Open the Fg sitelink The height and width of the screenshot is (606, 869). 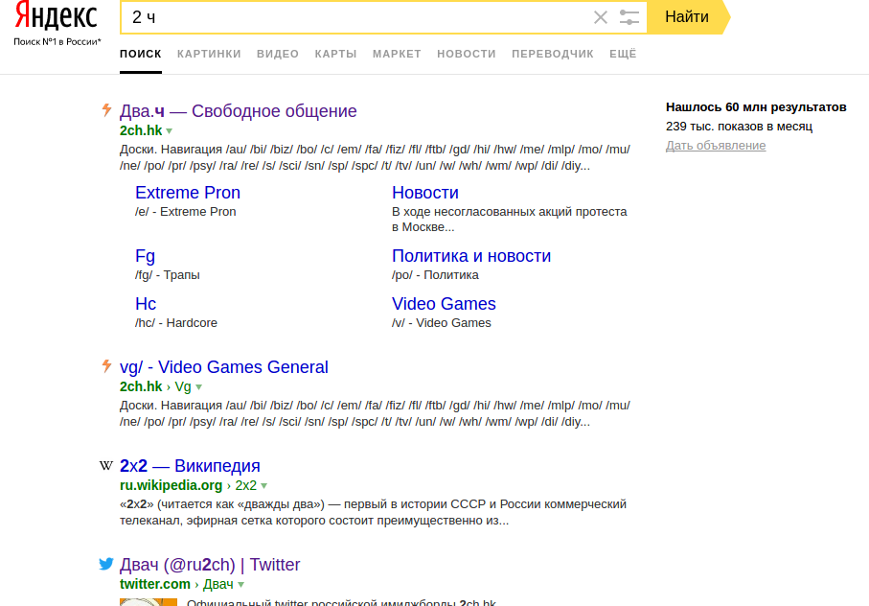click(x=146, y=256)
